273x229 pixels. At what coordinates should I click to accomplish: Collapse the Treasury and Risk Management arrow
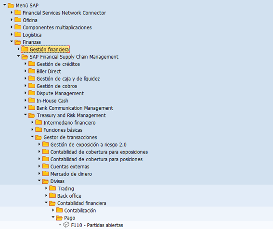(26, 114)
